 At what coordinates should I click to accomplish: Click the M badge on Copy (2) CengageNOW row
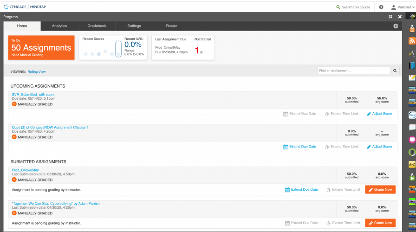click(x=14, y=137)
